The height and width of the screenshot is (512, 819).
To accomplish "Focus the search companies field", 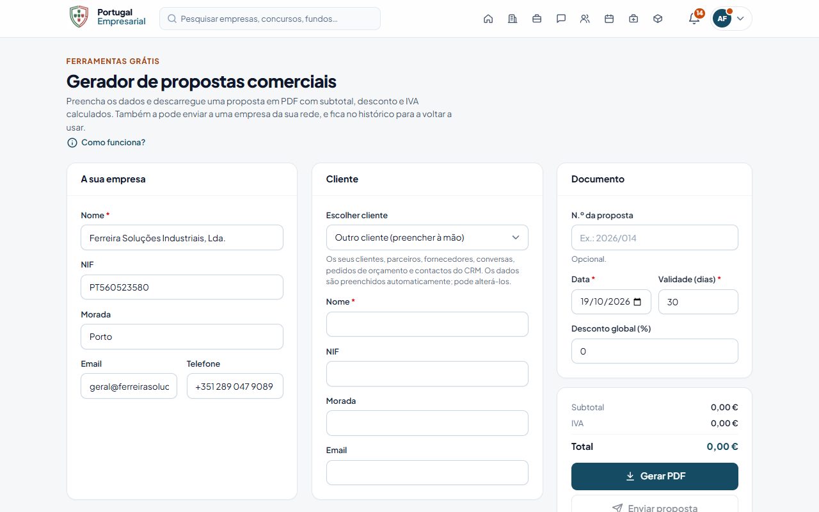I will point(270,19).
